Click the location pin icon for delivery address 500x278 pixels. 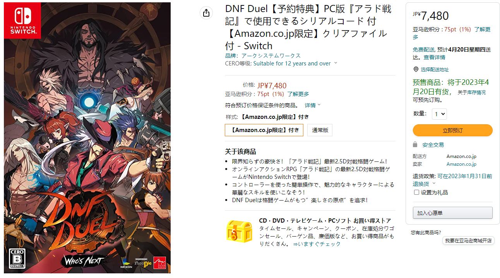[416, 69]
